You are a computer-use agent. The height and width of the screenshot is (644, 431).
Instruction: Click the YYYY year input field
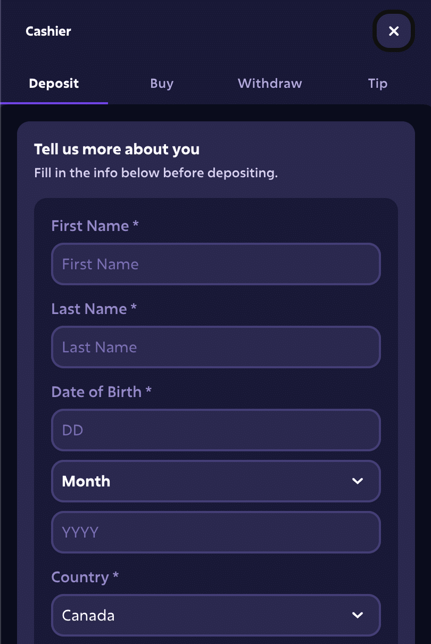pos(215,532)
